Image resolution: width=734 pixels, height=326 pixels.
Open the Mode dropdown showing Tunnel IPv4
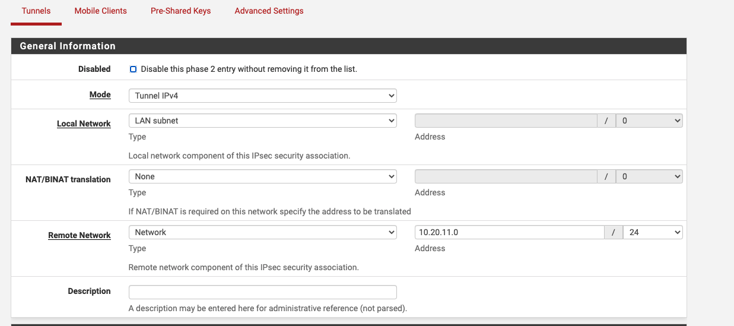coord(262,96)
